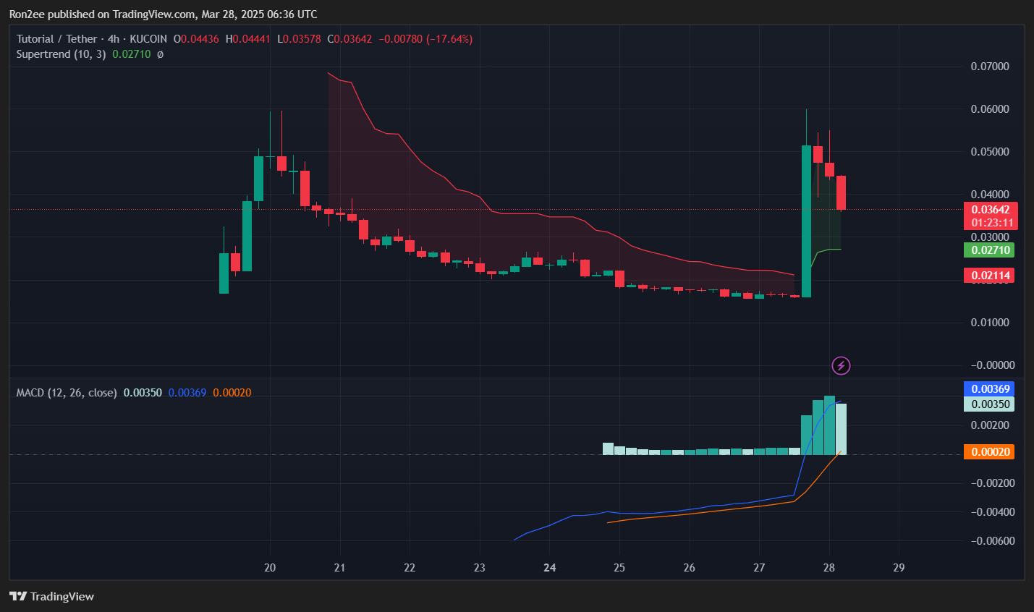Image resolution: width=1034 pixels, height=612 pixels.
Task: Click the MACD legend blue value 0.00369
Action: (x=187, y=393)
